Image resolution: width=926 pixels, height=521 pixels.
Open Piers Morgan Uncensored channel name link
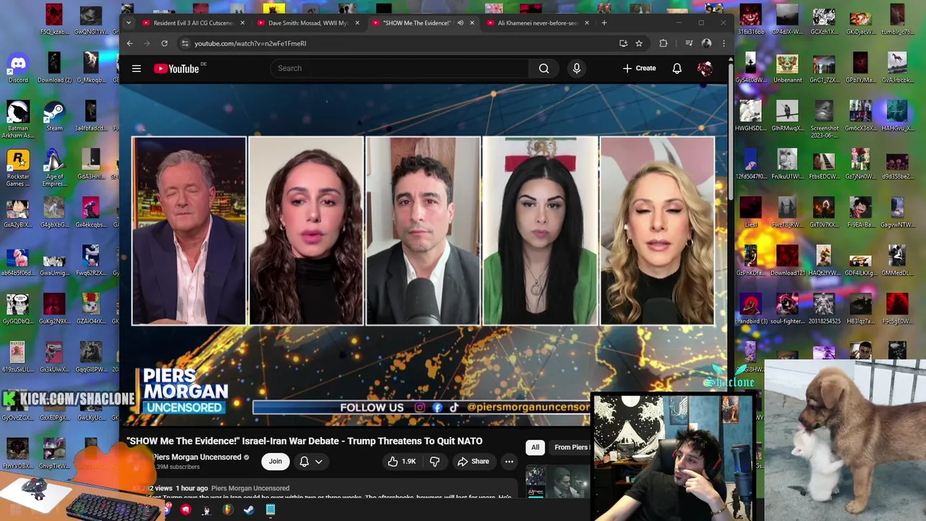(x=197, y=457)
